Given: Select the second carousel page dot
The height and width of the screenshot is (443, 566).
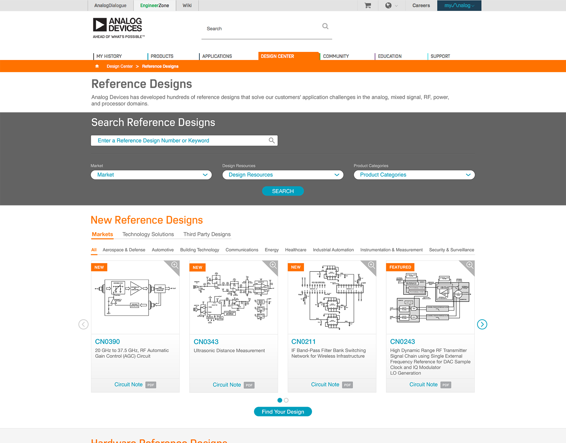Looking at the screenshot, I should 286,400.
